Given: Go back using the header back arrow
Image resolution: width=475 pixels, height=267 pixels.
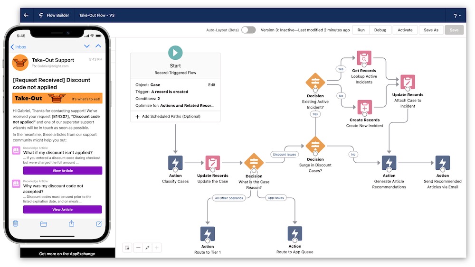Looking at the screenshot, I should (26, 15).
